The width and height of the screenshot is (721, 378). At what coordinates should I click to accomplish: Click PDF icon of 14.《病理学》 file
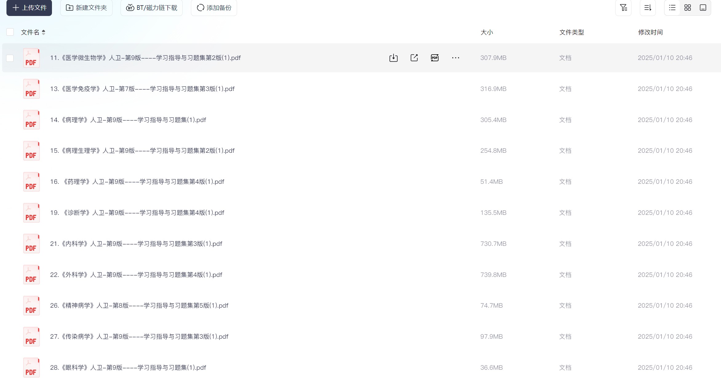pyautogui.click(x=31, y=120)
